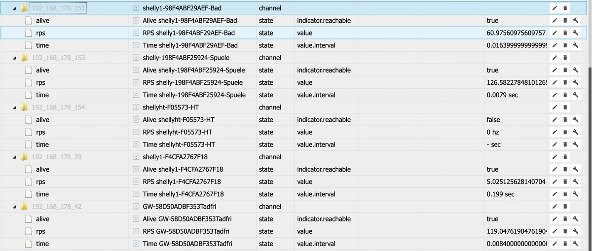Screen dimensions: 592x251
Task: Delete the Time GW-58D50ADBF353Tadfri state
Action: 565,244
